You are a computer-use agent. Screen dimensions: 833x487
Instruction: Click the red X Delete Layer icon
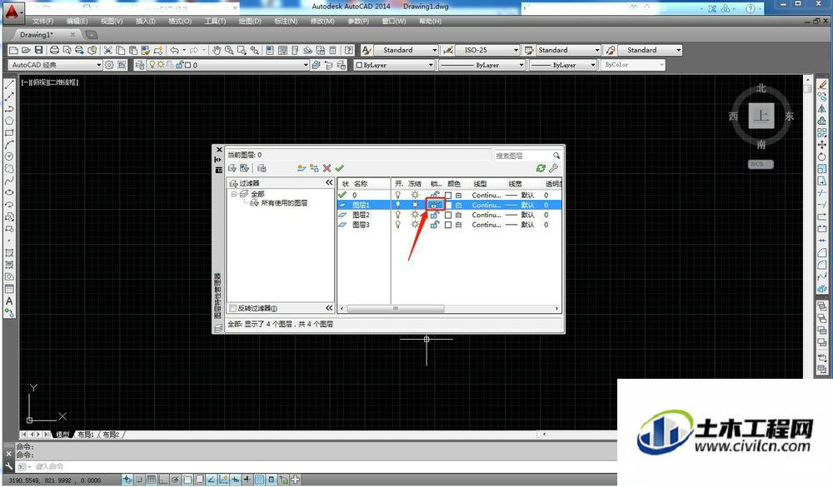327,168
